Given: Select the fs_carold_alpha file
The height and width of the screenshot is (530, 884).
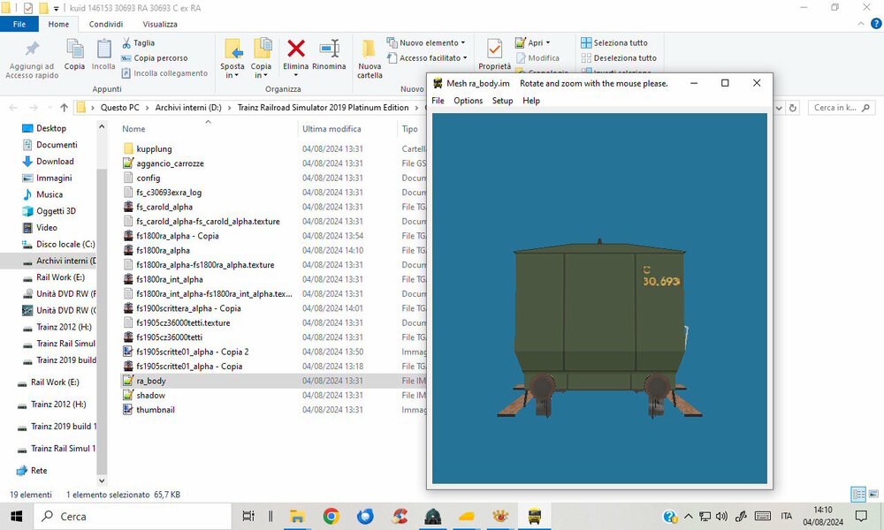Looking at the screenshot, I should click(x=164, y=208).
